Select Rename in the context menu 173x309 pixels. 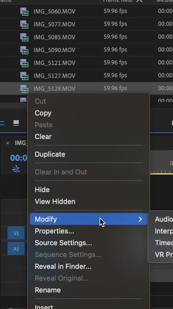click(x=48, y=290)
